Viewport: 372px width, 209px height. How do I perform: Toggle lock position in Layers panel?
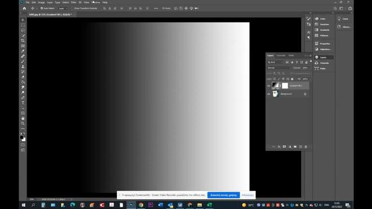283,79
